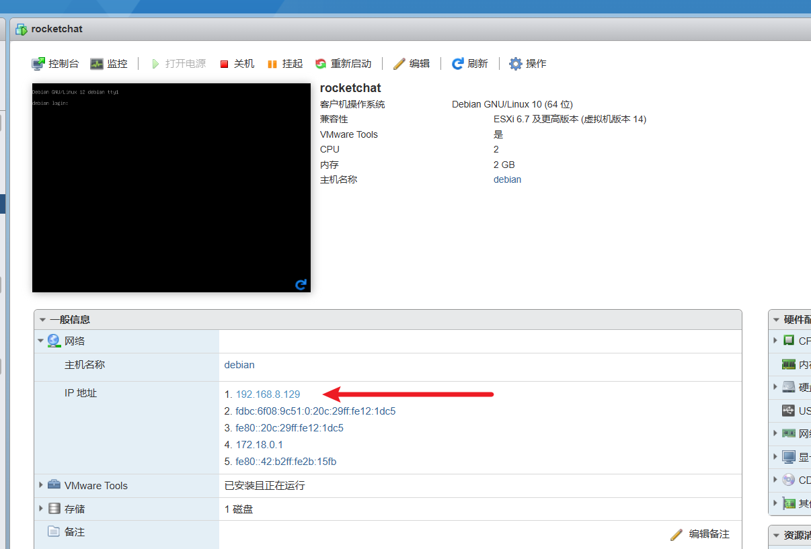This screenshot has width=811, height=549.
Task: Click IP address 172.18.0.1
Action: pos(259,445)
